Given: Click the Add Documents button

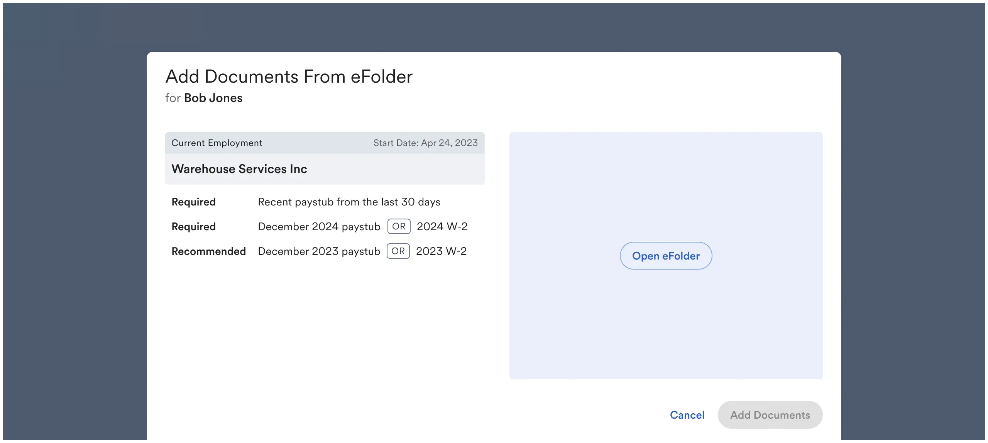Looking at the screenshot, I should 770,414.
